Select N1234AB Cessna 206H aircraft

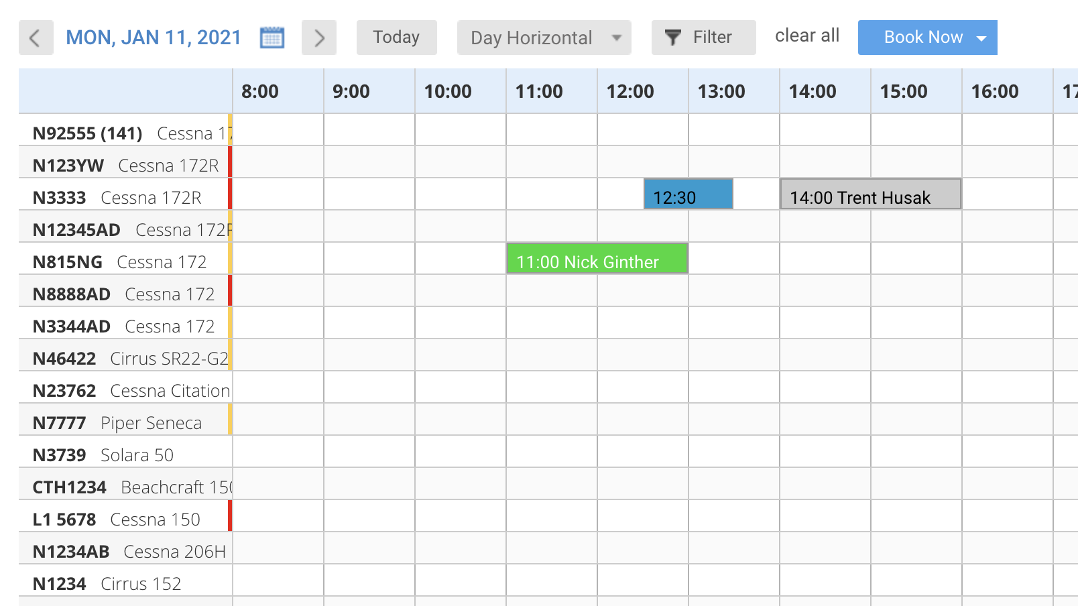click(129, 552)
